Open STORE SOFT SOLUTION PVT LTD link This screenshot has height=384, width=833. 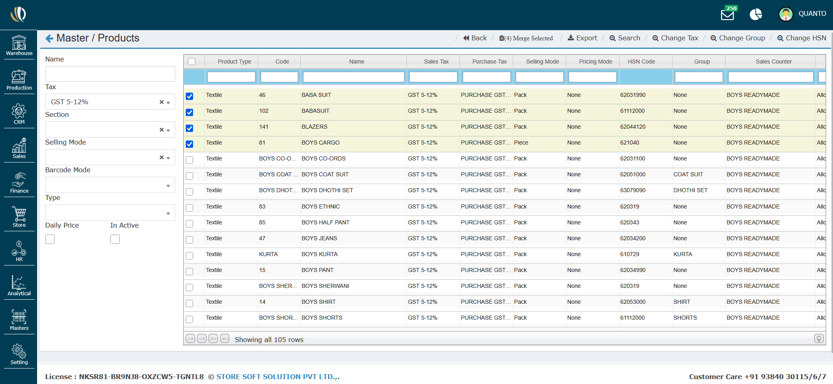coord(277,377)
